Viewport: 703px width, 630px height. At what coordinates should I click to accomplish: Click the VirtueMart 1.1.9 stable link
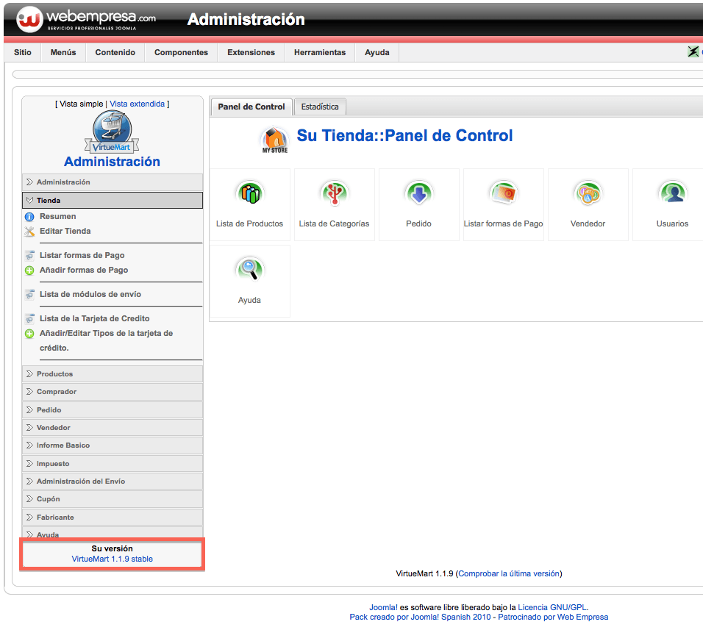[x=112, y=559]
